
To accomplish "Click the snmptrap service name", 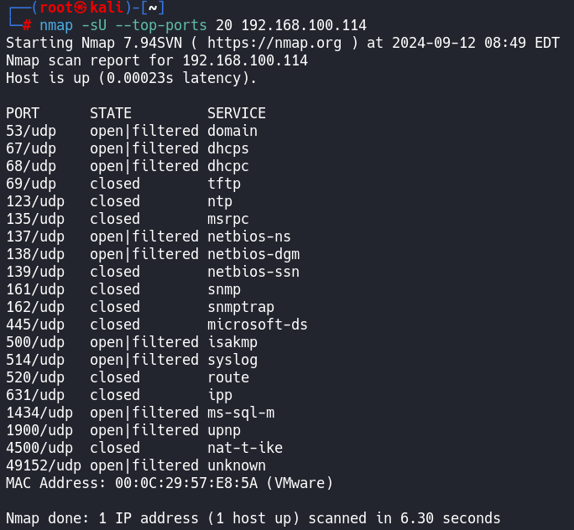I will coord(241,307).
